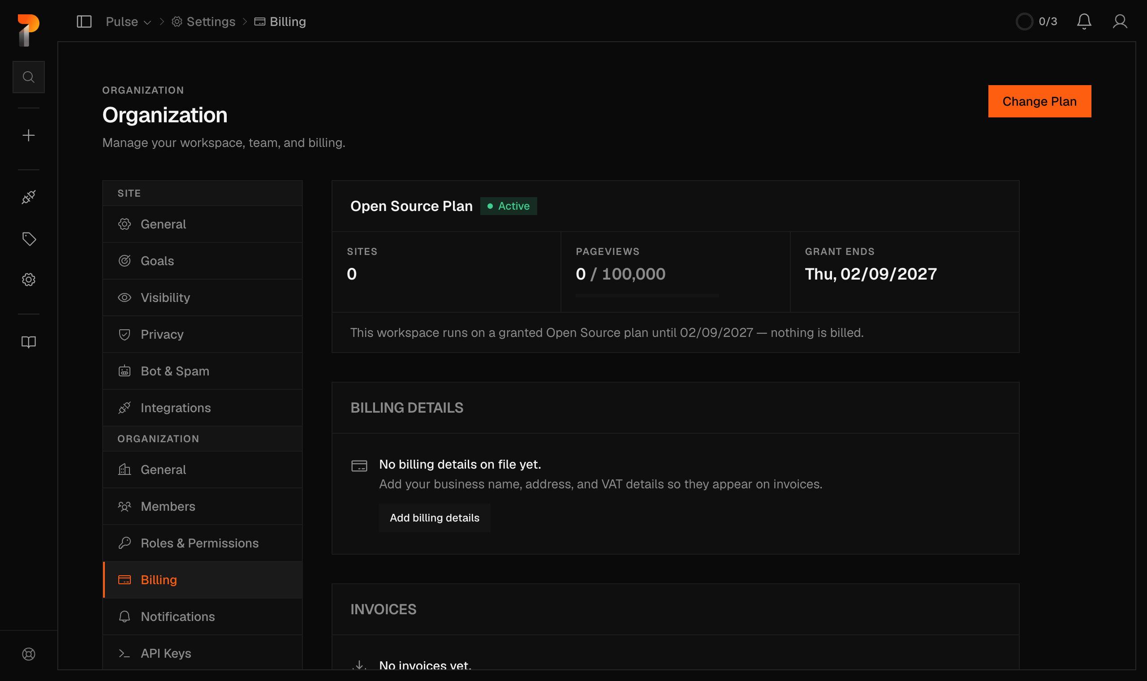Open API Keys settings

tap(203, 653)
